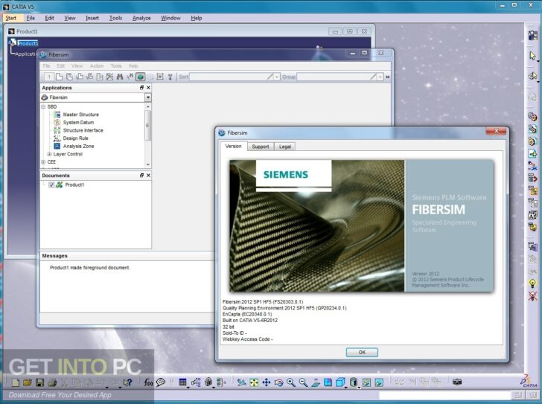542x404 pixels.
Task: Select Product1 in the CATIA specification tree
Action: pos(28,43)
